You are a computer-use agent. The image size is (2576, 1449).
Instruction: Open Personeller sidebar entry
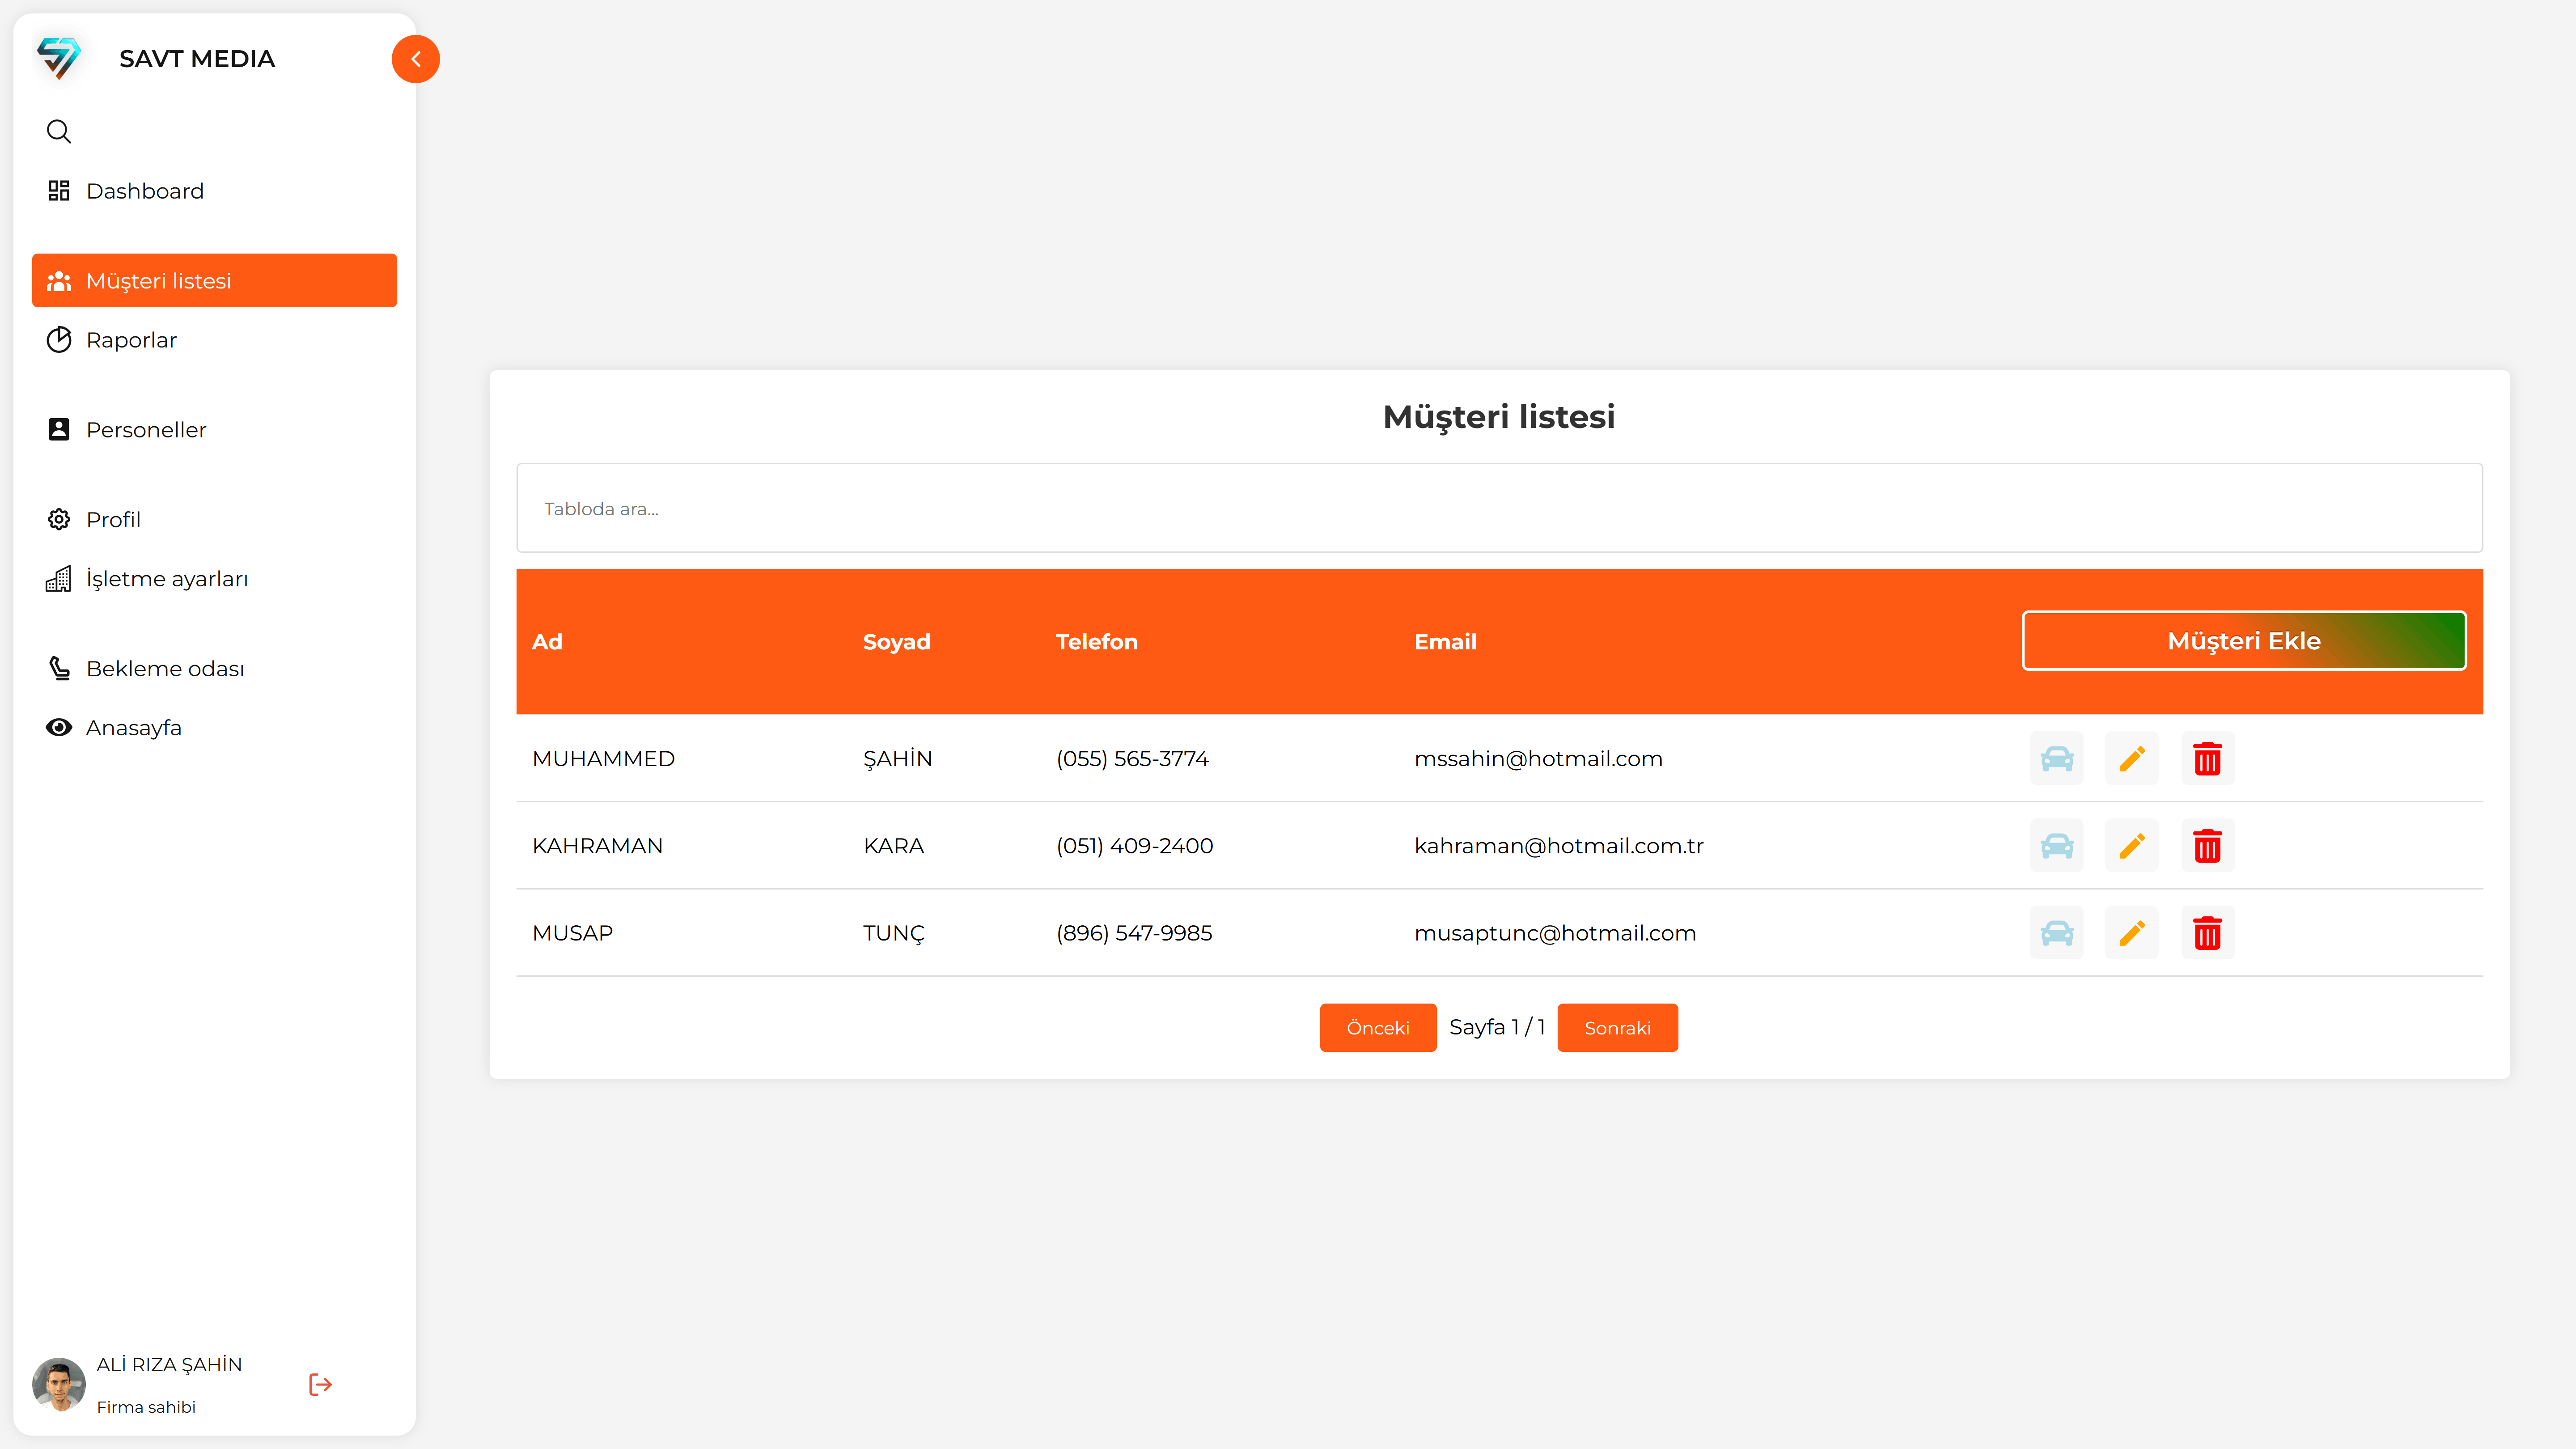click(146, 430)
